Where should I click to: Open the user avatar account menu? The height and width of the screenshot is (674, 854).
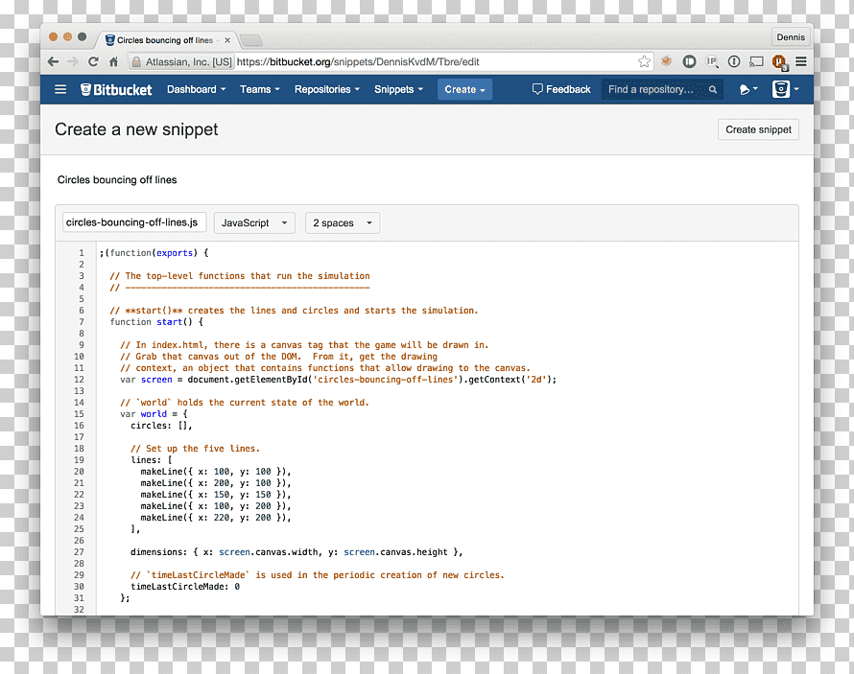click(x=785, y=88)
